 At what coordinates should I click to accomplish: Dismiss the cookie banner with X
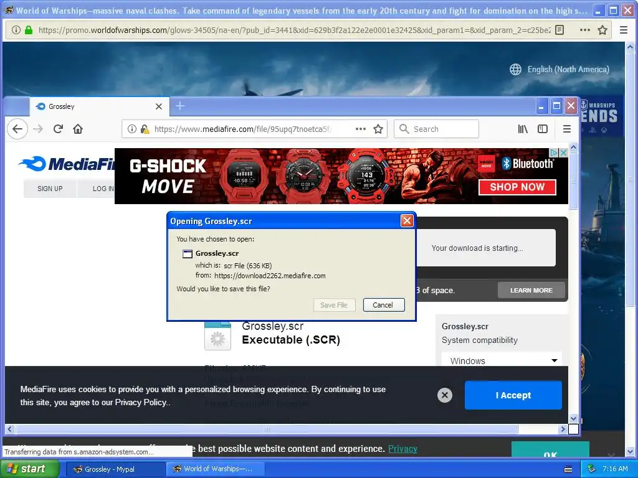tap(445, 395)
